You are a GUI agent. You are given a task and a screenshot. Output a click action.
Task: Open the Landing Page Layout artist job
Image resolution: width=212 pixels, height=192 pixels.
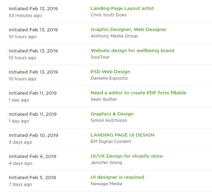(x=122, y=9)
